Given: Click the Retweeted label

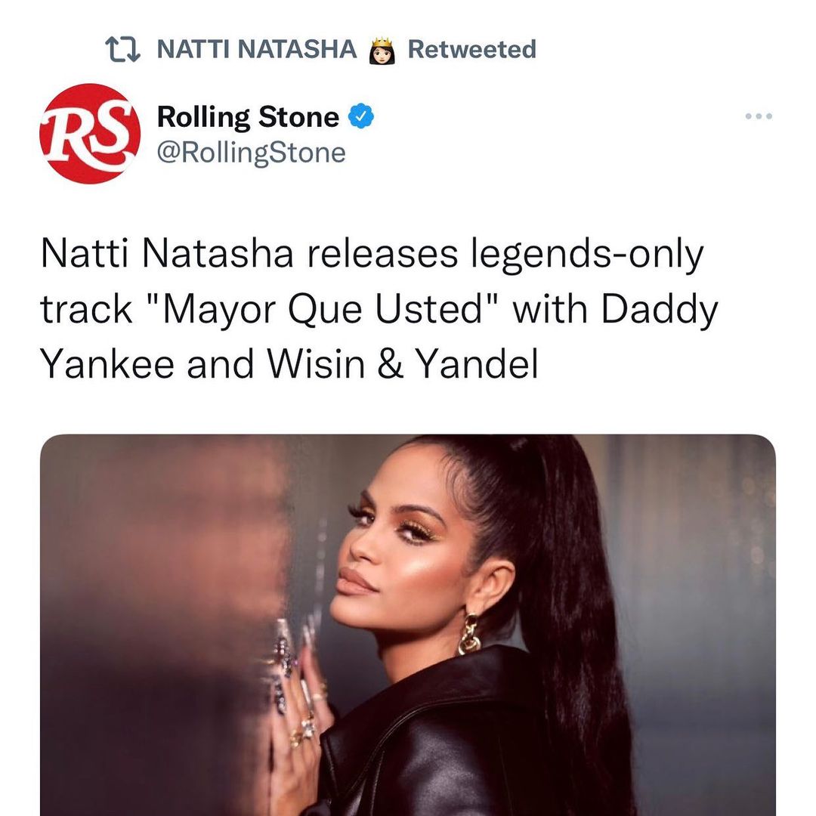Looking at the screenshot, I should [x=471, y=49].
